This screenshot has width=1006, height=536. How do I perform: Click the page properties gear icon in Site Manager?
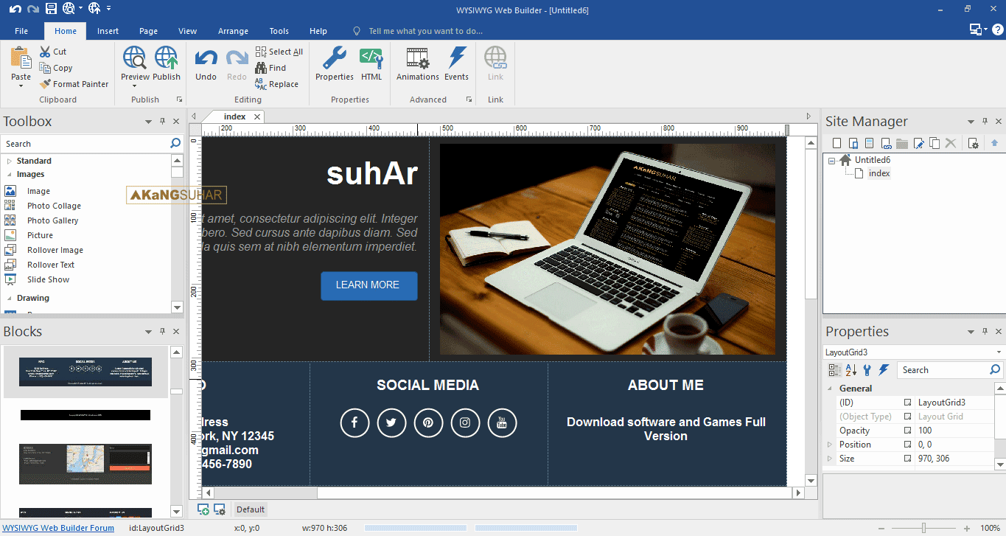(973, 143)
